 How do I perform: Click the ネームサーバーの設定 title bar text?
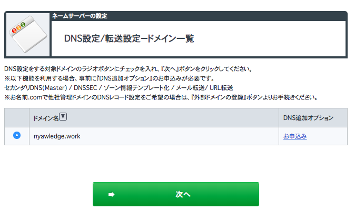coord(80,16)
